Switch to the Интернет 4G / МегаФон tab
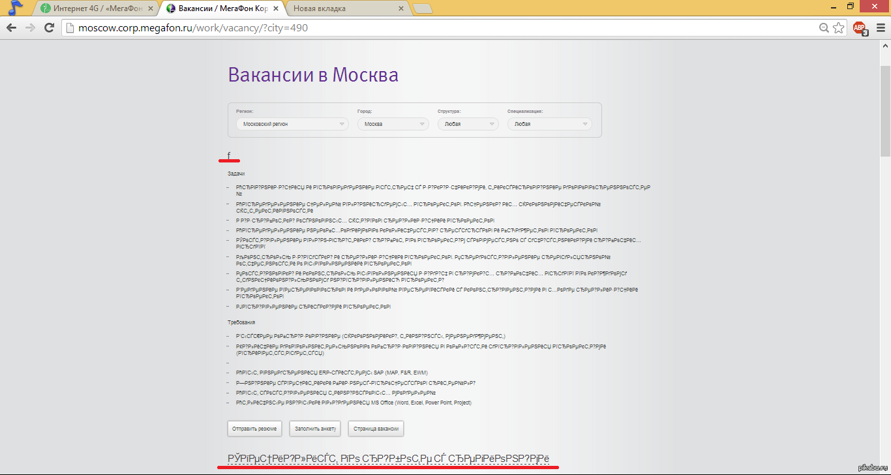This screenshot has height=475, width=891. point(98,8)
